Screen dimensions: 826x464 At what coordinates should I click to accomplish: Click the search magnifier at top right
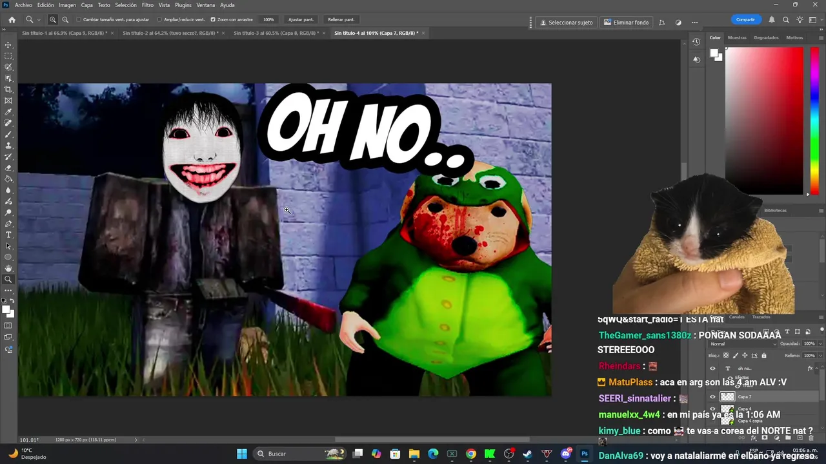coord(786,20)
